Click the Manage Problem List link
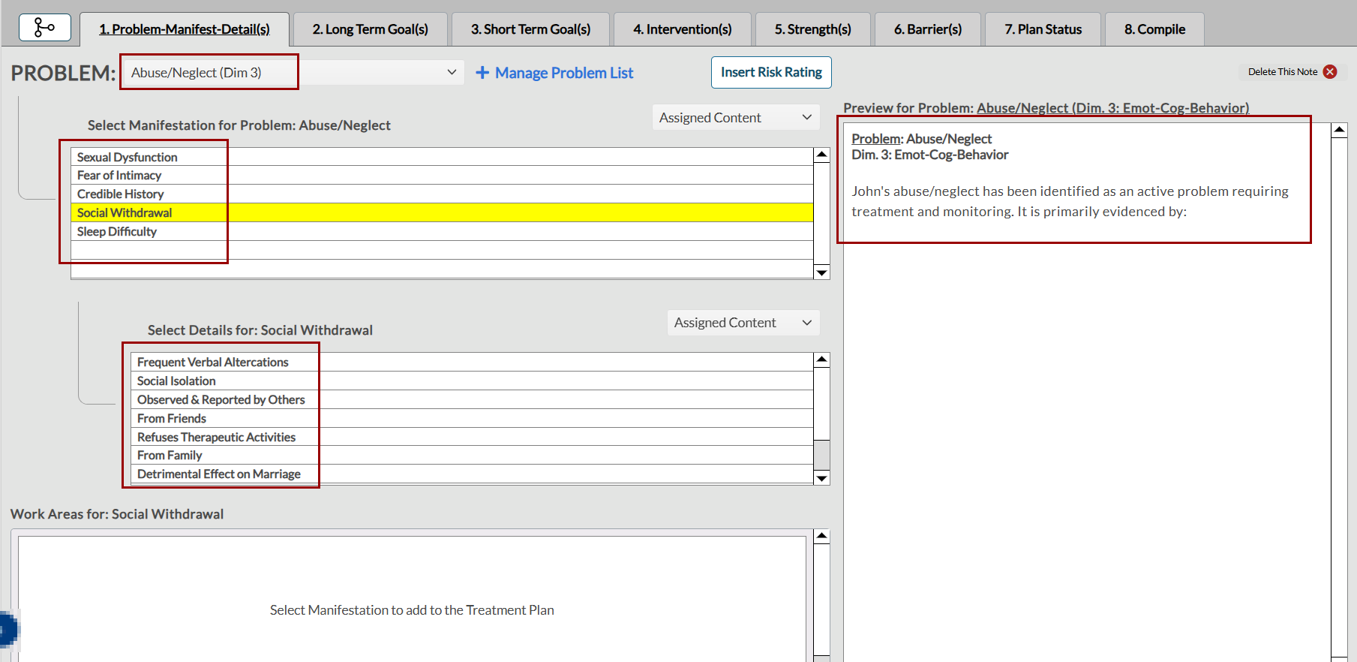 (564, 73)
